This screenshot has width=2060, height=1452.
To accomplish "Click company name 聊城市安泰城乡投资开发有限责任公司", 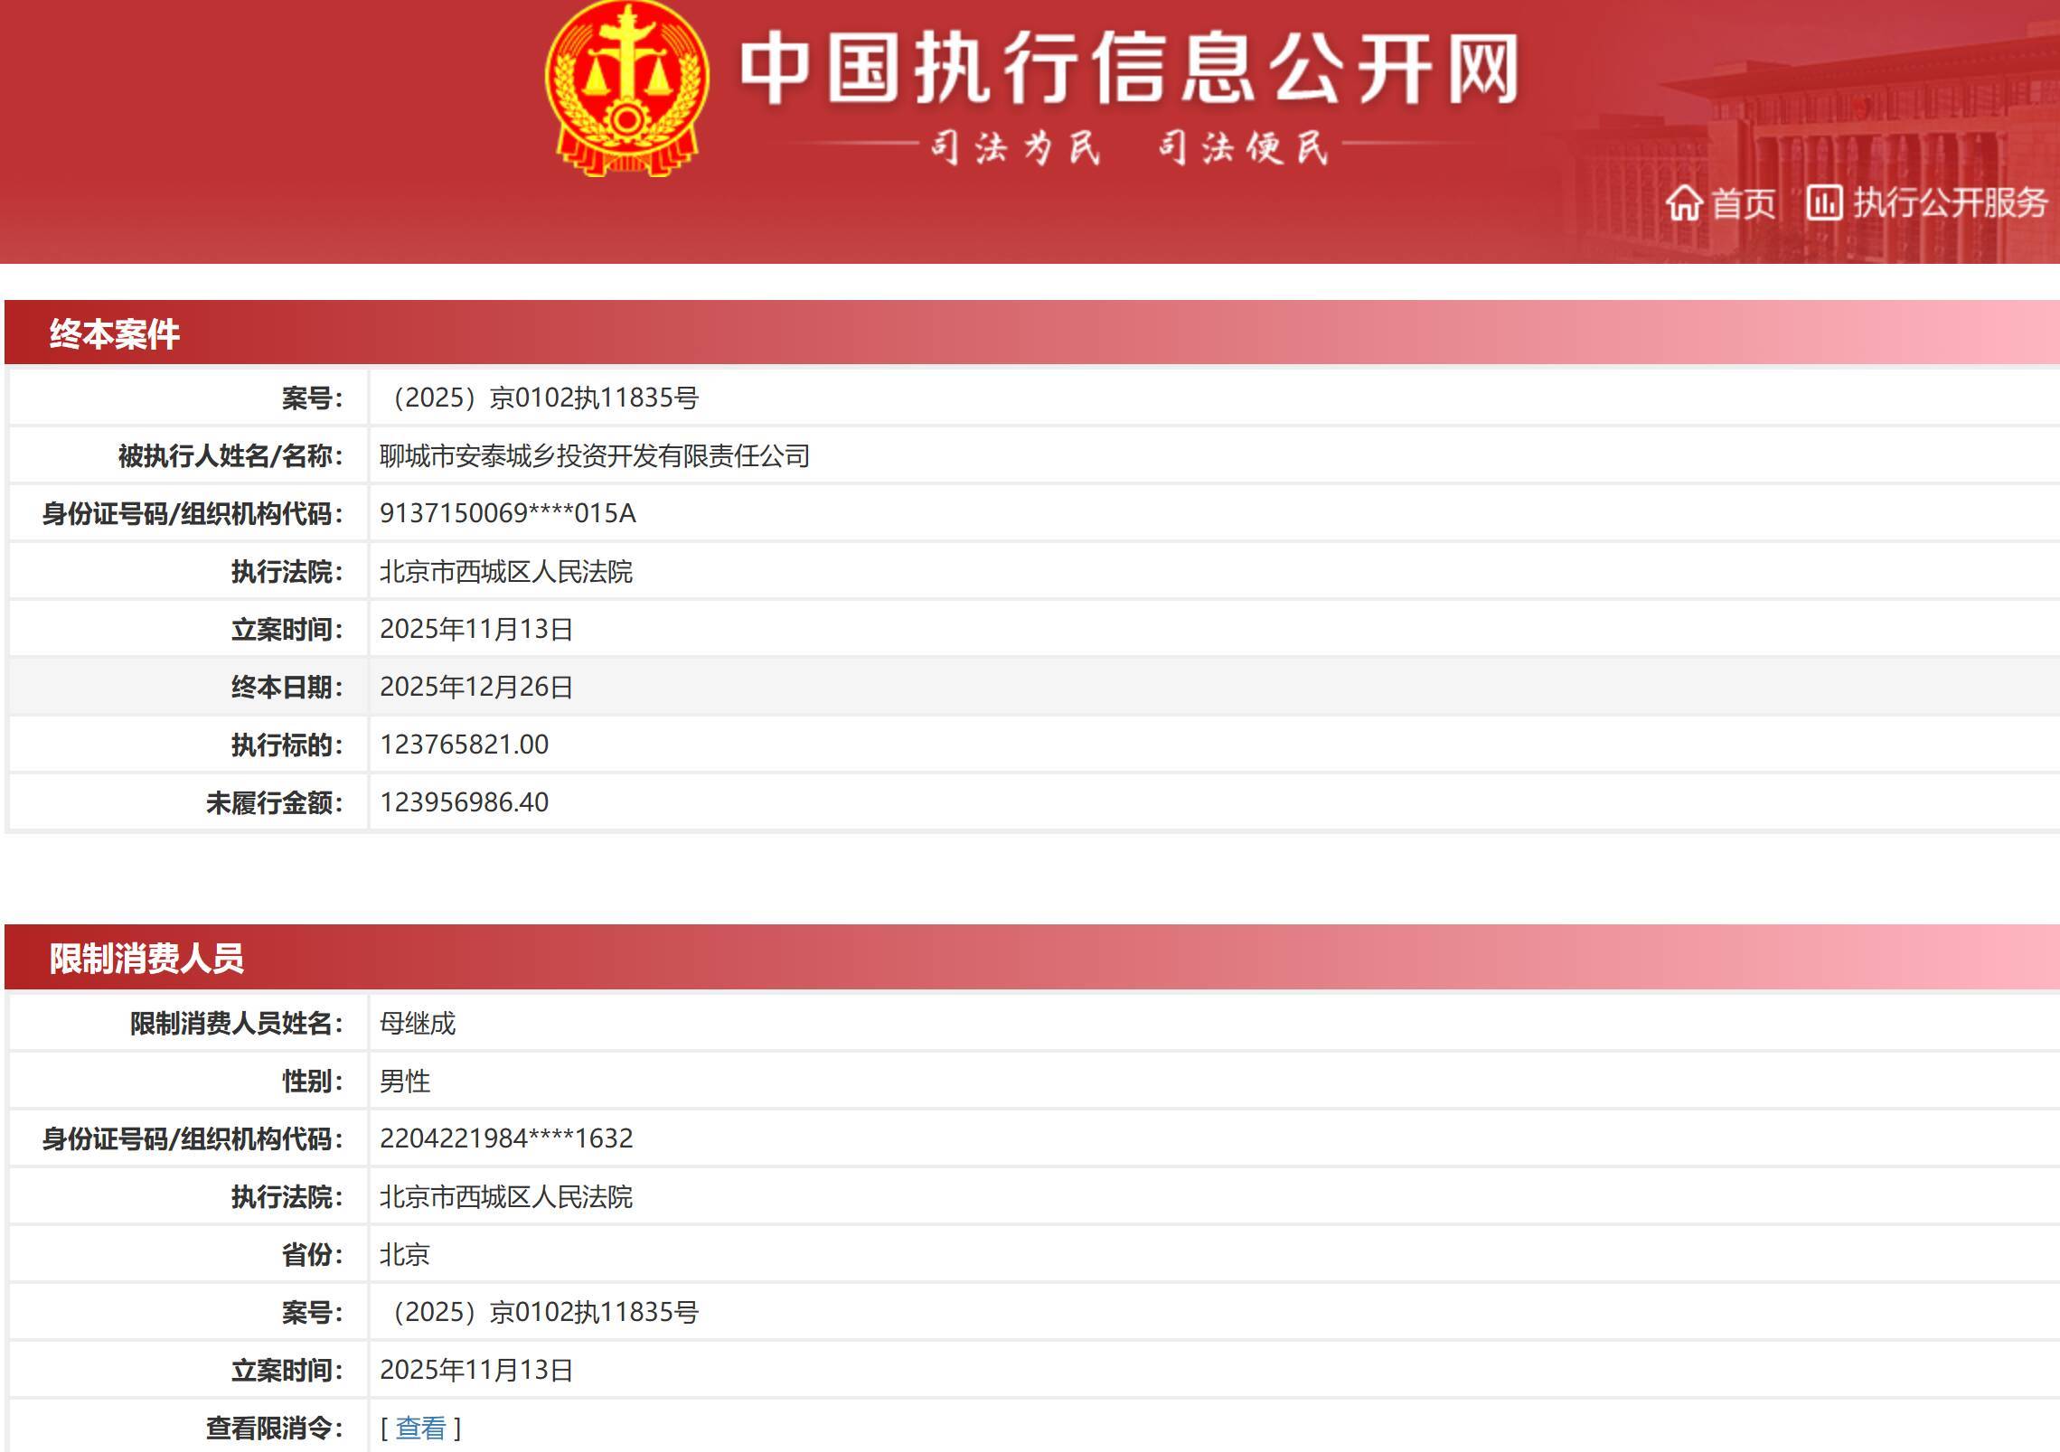I will point(595,455).
